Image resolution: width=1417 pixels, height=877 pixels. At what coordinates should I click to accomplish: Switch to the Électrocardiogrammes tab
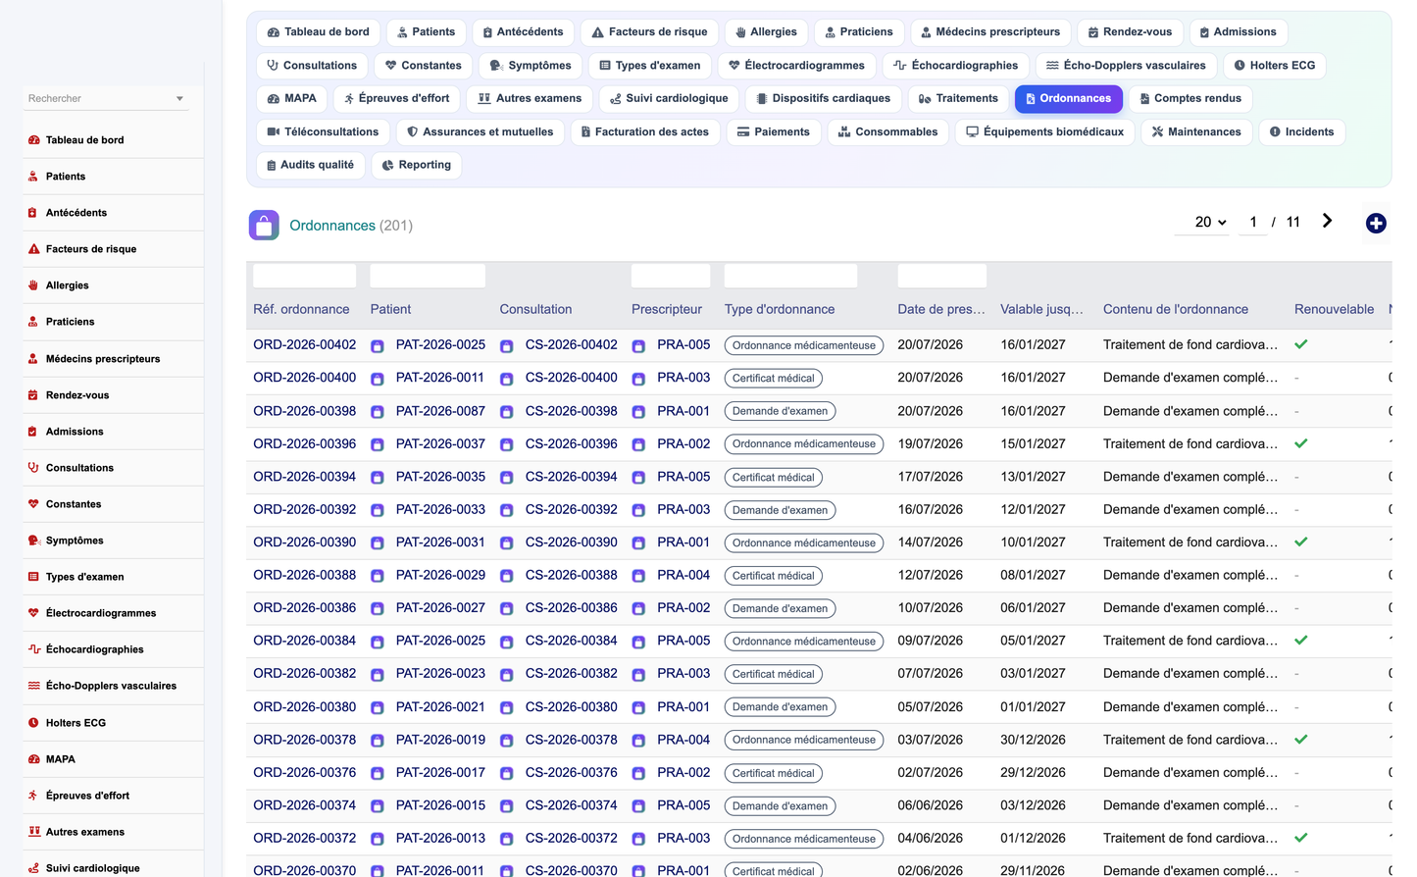tap(796, 66)
